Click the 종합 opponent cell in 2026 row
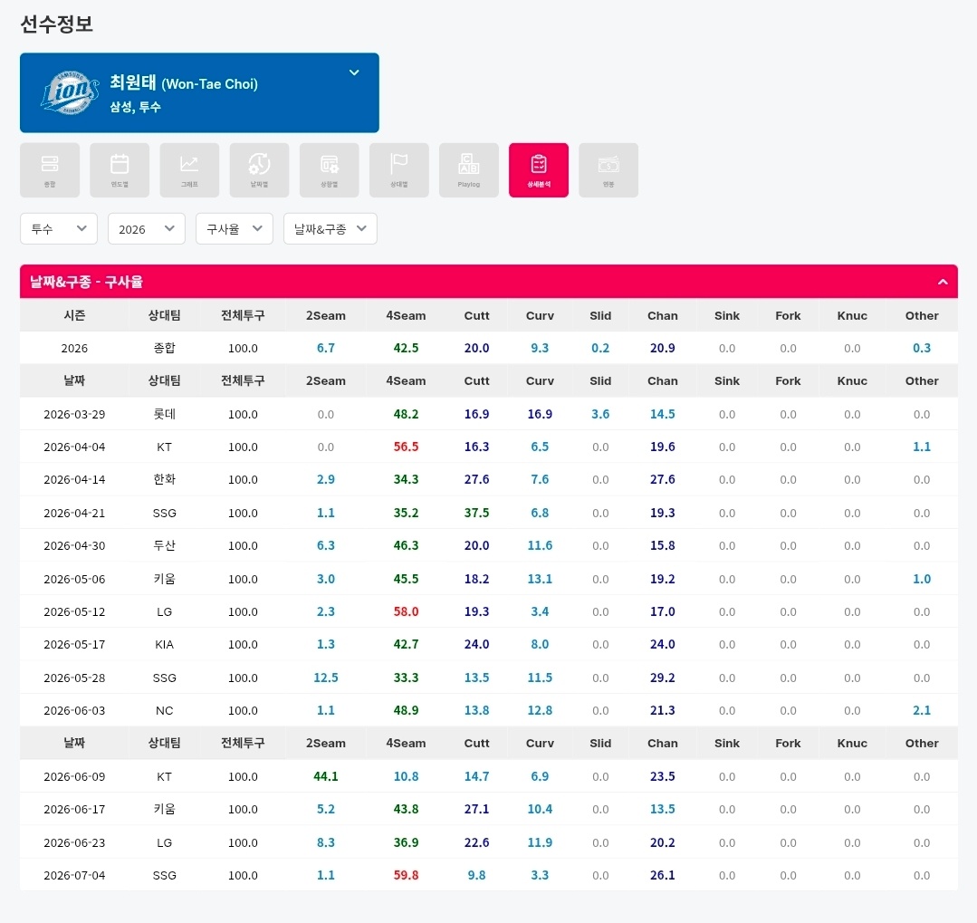977x923 pixels. point(165,348)
